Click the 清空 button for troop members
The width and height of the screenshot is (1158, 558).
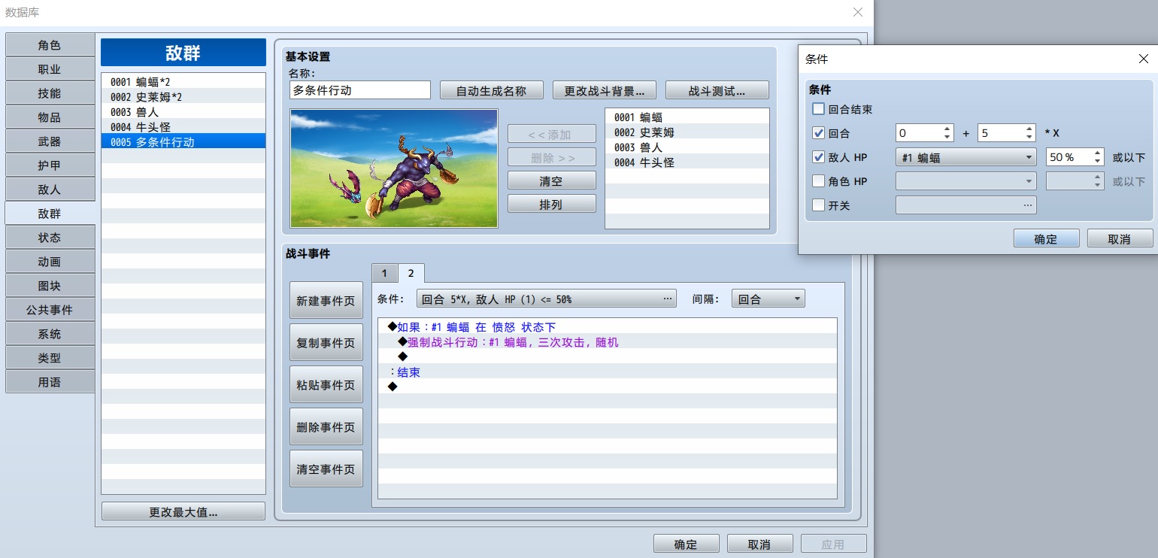tap(552, 181)
